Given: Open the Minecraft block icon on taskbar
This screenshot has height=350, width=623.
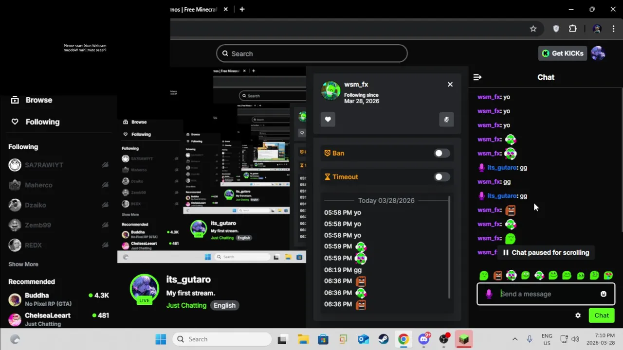Looking at the screenshot, I should pos(464,339).
